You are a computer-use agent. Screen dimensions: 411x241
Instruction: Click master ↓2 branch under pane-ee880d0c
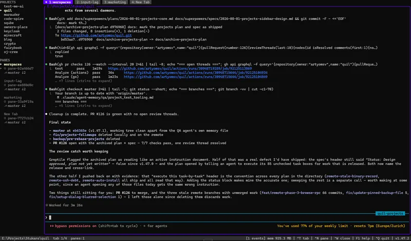(x=16, y=89)
